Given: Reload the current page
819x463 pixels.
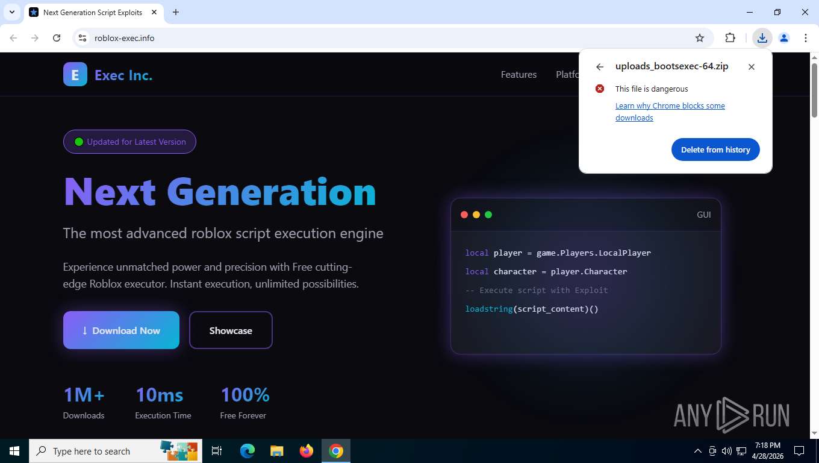Looking at the screenshot, I should click(x=57, y=38).
